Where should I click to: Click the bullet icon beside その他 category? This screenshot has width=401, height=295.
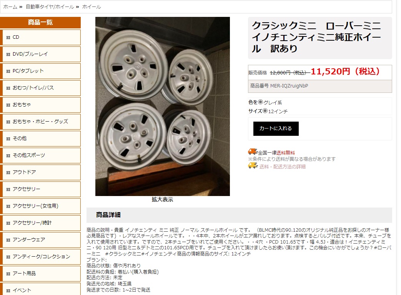(8, 139)
